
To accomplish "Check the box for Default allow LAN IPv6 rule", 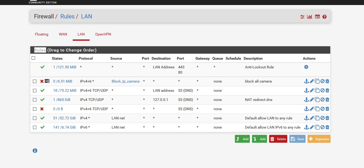I will point(35,128).
